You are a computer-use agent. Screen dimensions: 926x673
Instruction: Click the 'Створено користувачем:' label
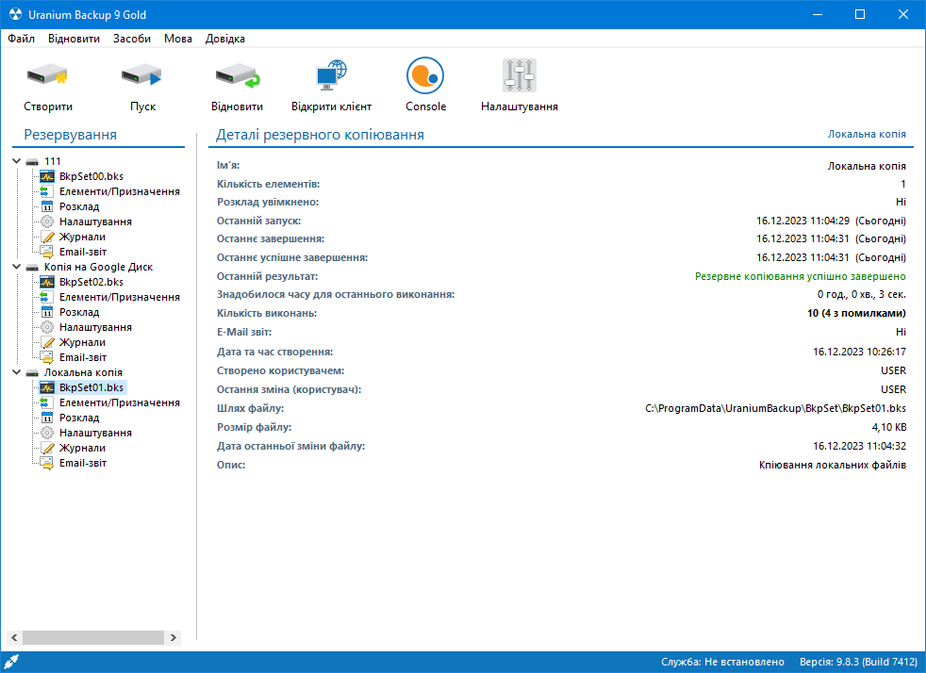(280, 370)
